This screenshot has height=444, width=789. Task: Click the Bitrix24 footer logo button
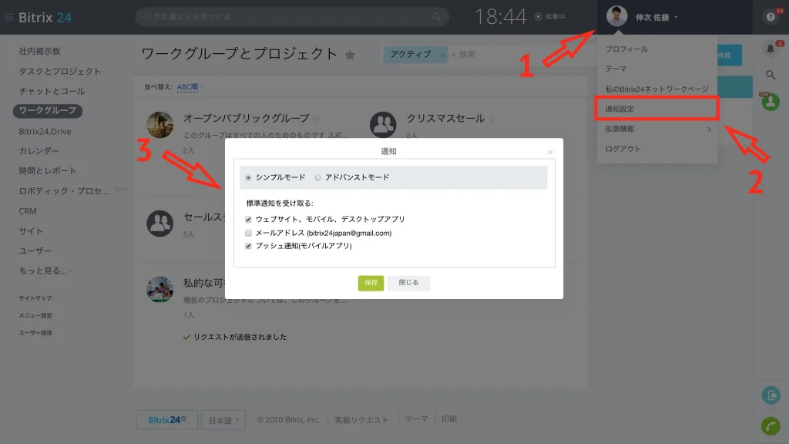point(167,420)
